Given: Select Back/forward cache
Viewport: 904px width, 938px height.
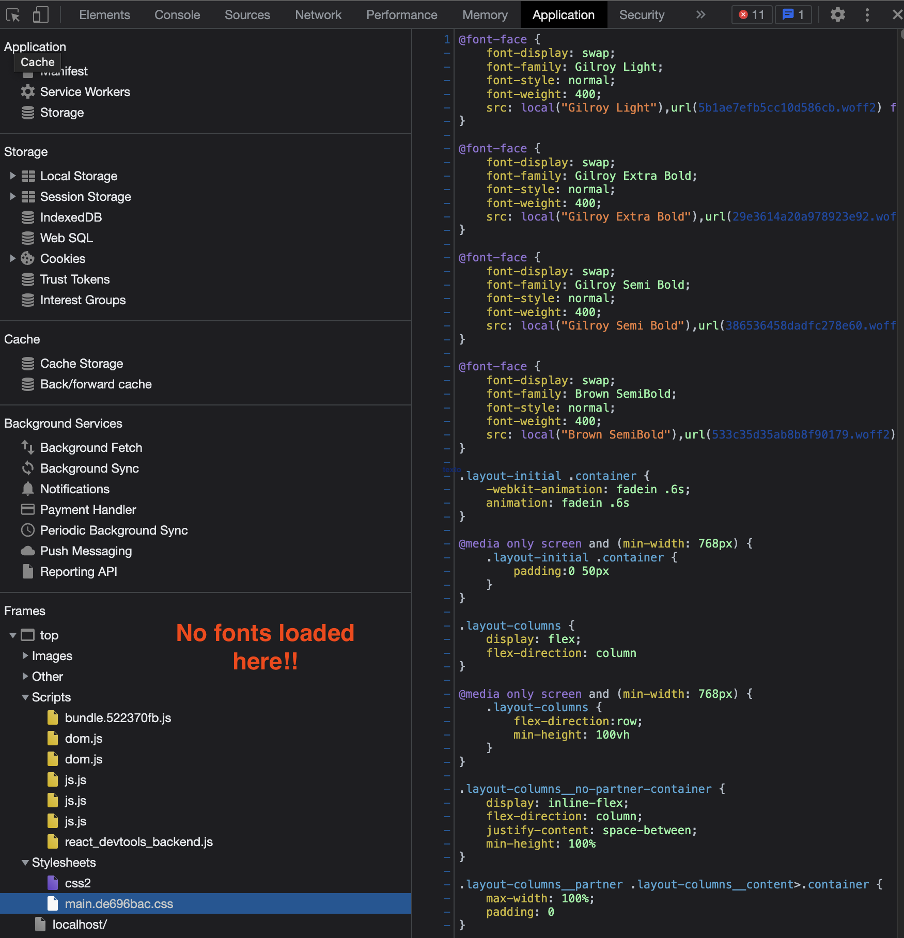Looking at the screenshot, I should tap(96, 384).
